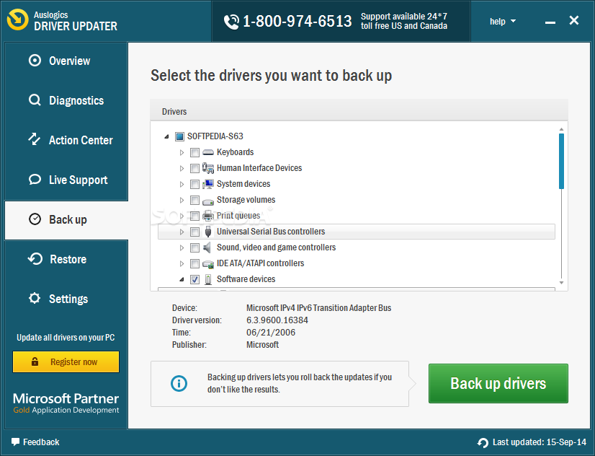The image size is (595, 456).
Task: Select the Universal Serial Bus controllers row
Action: pos(357,232)
